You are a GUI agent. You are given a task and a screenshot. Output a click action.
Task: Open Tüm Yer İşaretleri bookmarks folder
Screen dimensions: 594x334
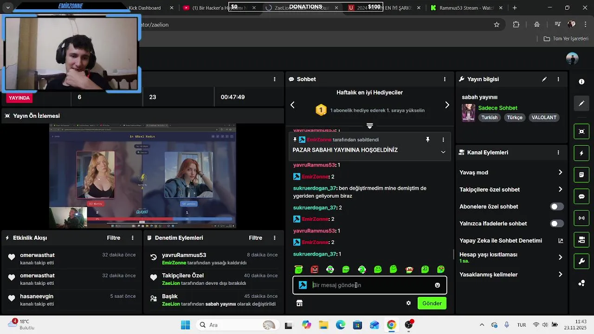pos(566,39)
